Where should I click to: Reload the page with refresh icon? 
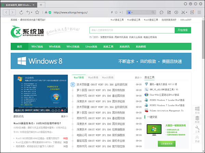tap(21, 12)
